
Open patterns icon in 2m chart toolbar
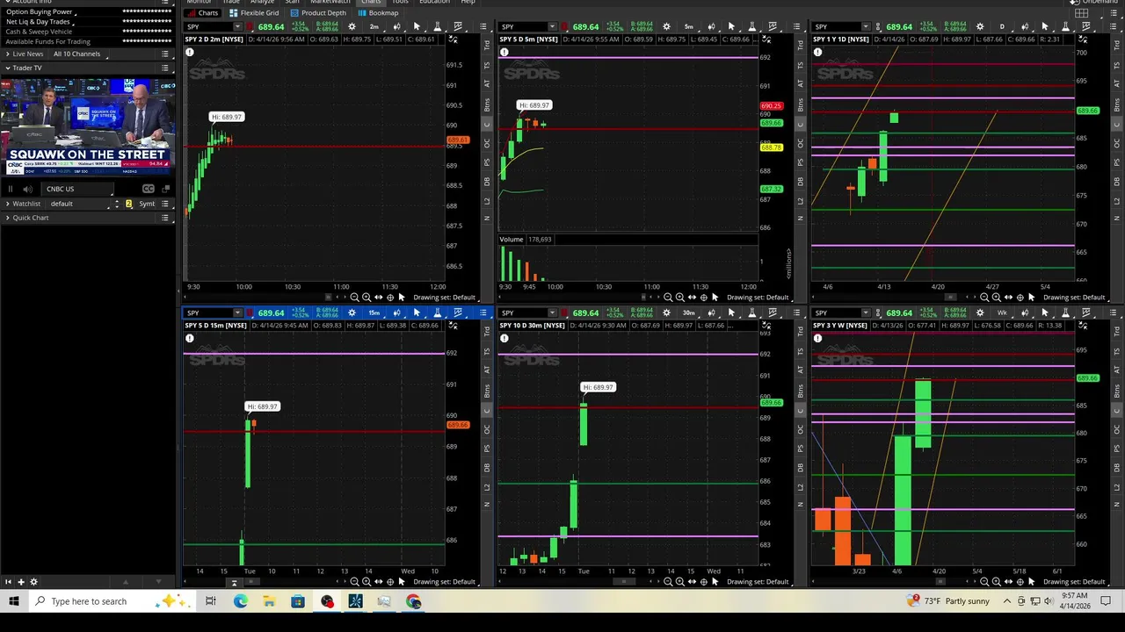[x=458, y=27]
